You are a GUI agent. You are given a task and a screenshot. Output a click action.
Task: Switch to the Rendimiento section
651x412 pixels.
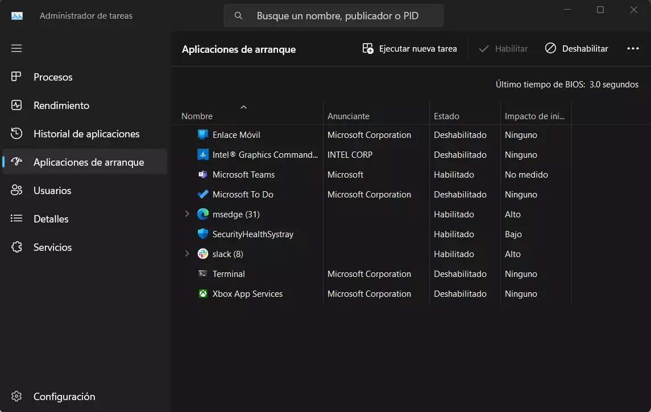(61, 106)
